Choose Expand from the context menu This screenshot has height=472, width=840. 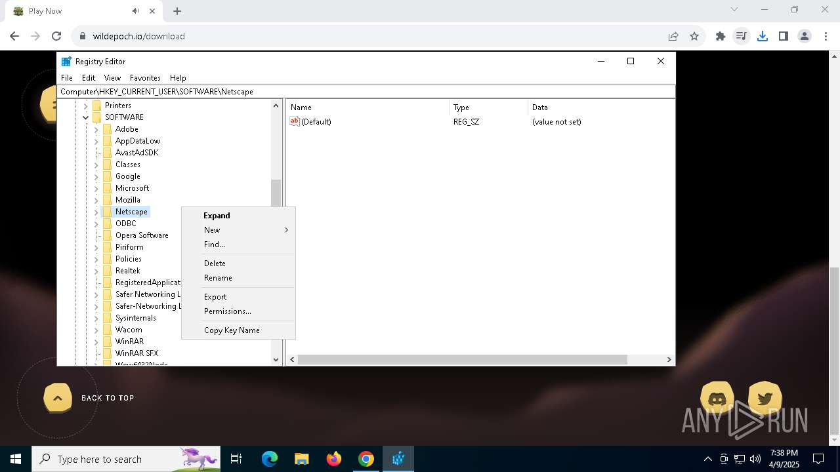238,216
